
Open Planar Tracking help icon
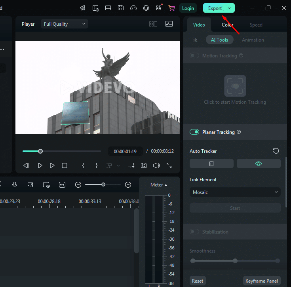coord(239,132)
